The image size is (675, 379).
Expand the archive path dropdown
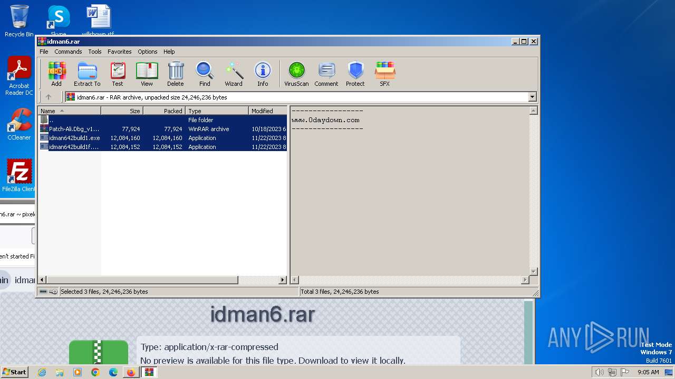pyautogui.click(x=532, y=97)
